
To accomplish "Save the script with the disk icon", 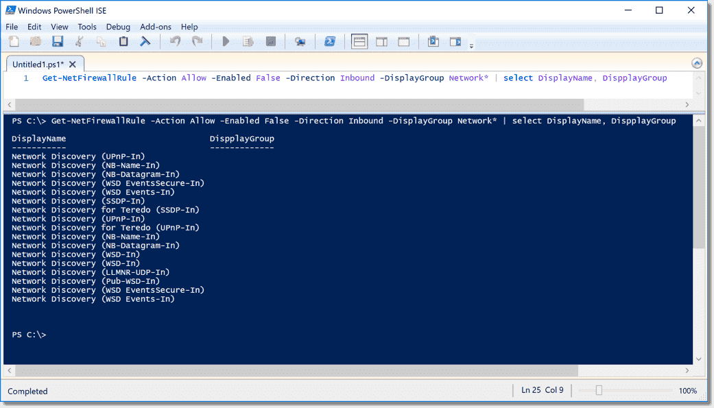I will [58, 41].
